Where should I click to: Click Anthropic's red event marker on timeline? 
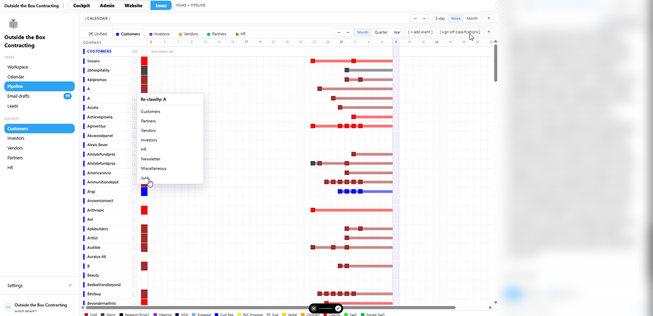[313, 210]
